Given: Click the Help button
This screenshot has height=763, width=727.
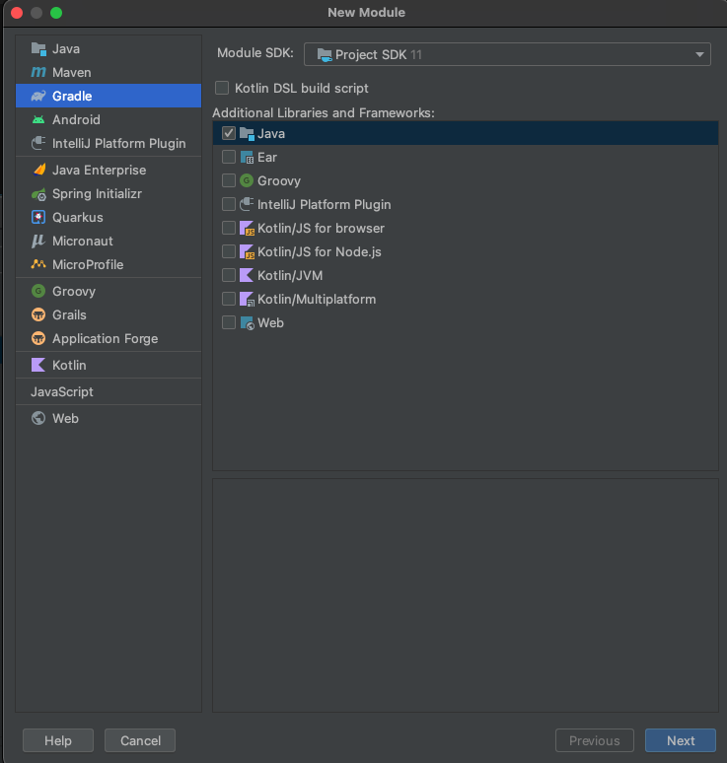Looking at the screenshot, I should 58,740.
